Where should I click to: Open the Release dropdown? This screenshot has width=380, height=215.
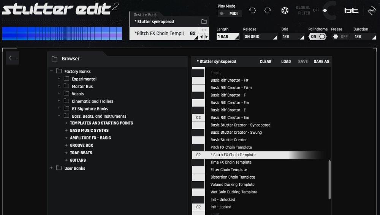click(x=260, y=36)
